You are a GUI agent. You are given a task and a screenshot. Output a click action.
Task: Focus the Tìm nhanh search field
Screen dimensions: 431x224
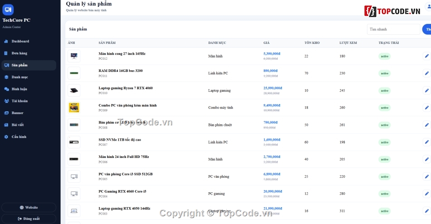[x=393, y=29]
